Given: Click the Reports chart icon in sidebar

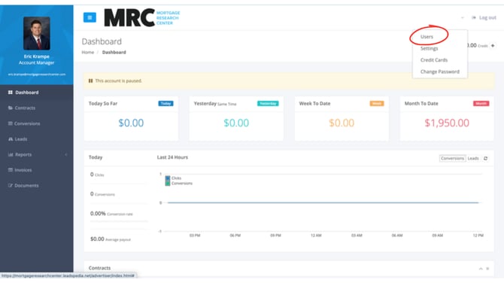Looking at the screenshot, I should pyautogui.click(x=11, y=154).
